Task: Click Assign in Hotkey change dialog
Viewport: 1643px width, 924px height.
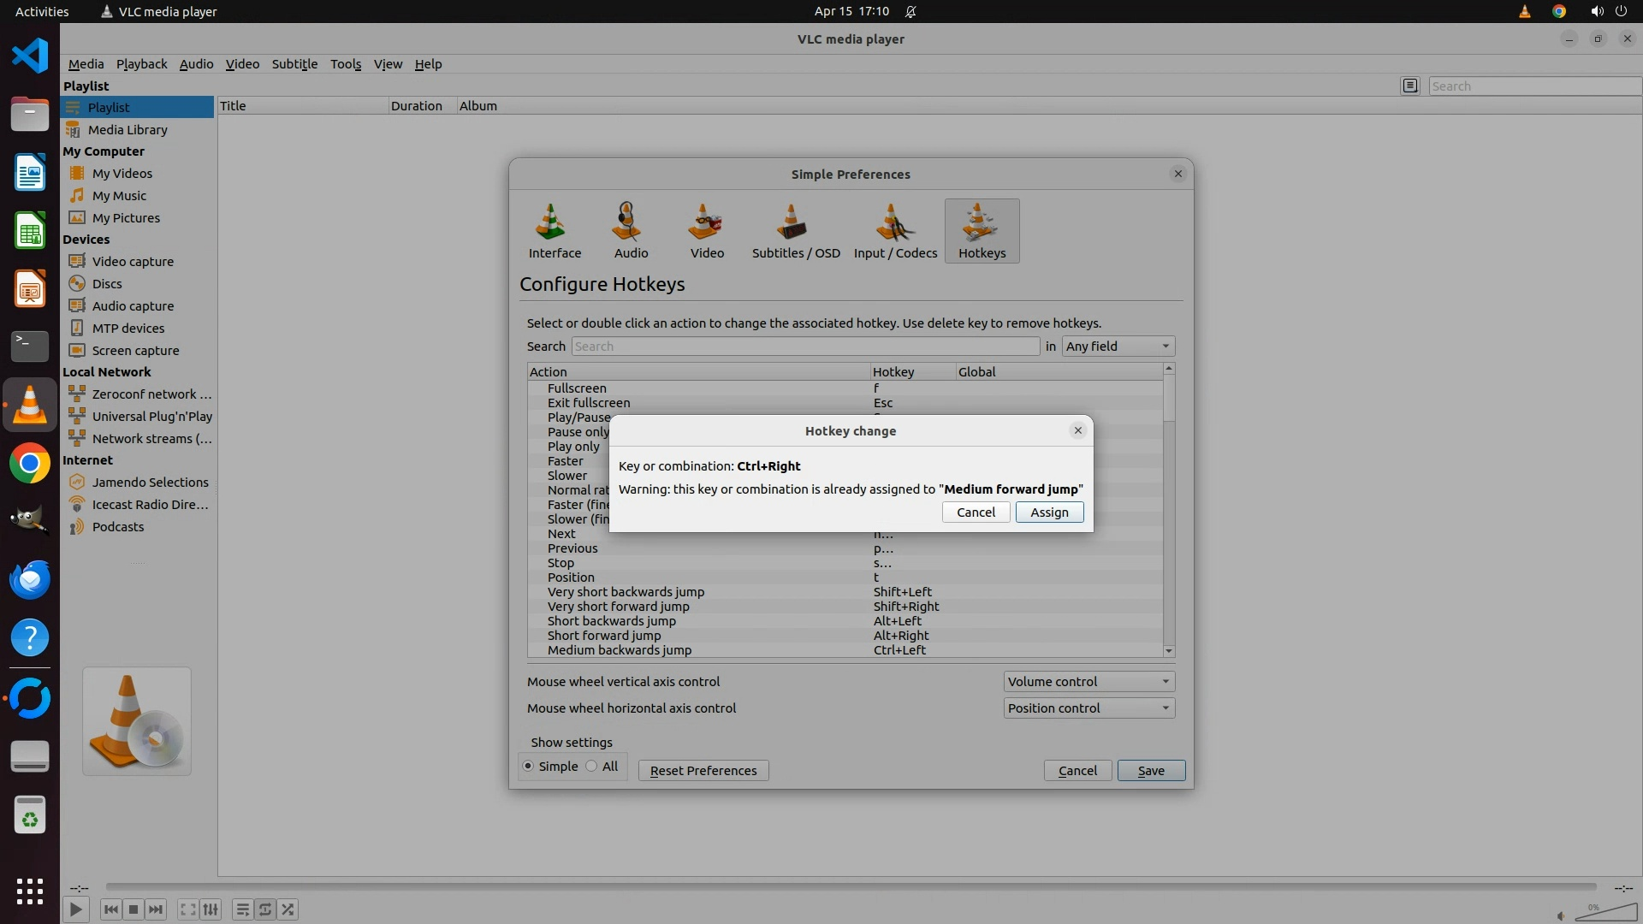Action: click(1049, 512)
